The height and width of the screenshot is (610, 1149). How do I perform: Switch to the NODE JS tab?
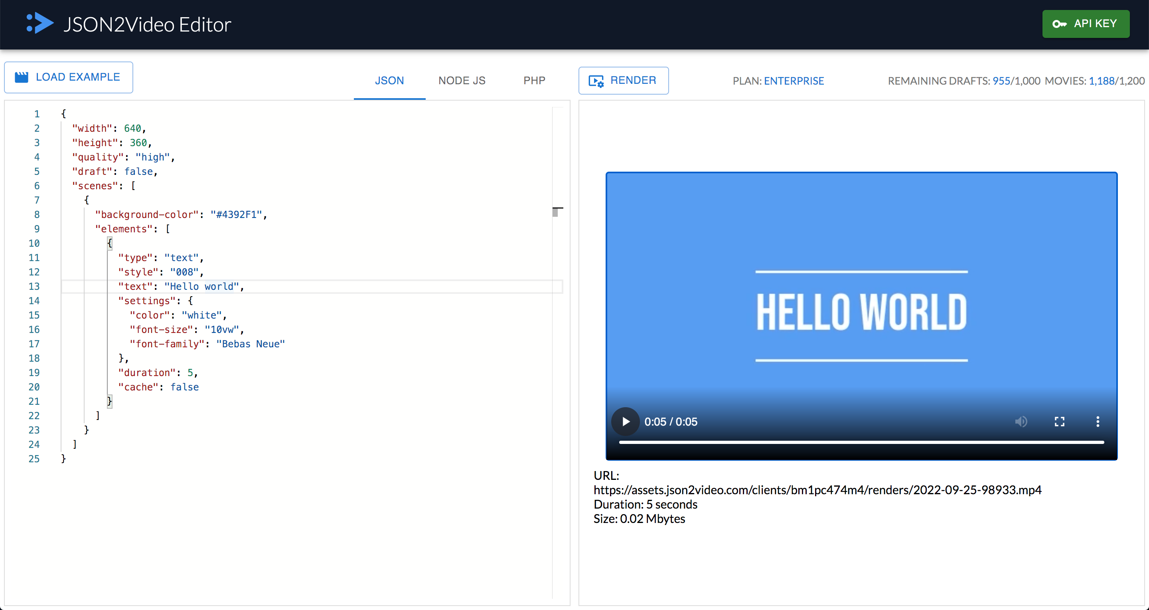coord(462,81)
